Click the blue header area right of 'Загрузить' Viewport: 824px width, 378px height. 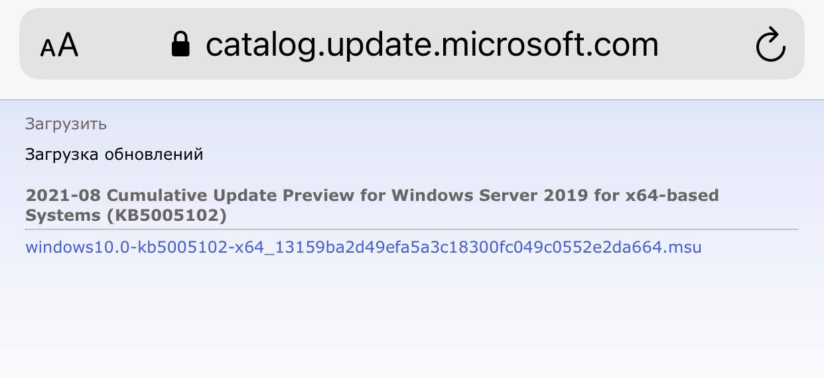coord(464,124)
